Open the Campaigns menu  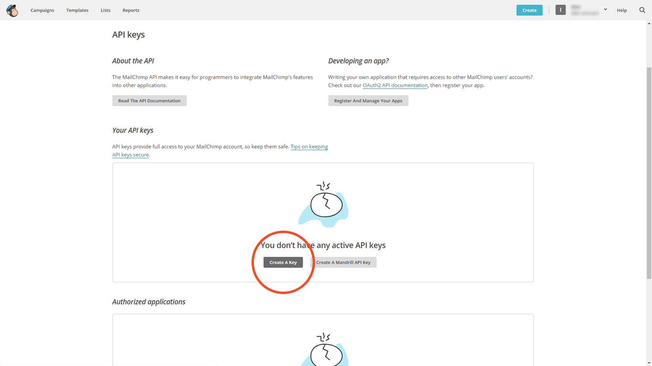[x=42, y=10]
